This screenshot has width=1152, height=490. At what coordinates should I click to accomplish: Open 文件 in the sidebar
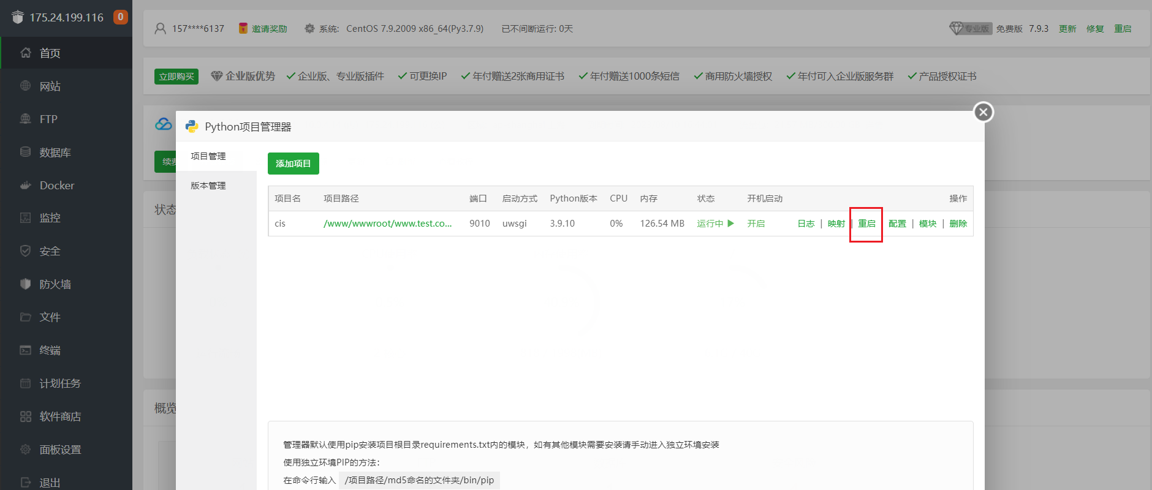coord(66,317)
